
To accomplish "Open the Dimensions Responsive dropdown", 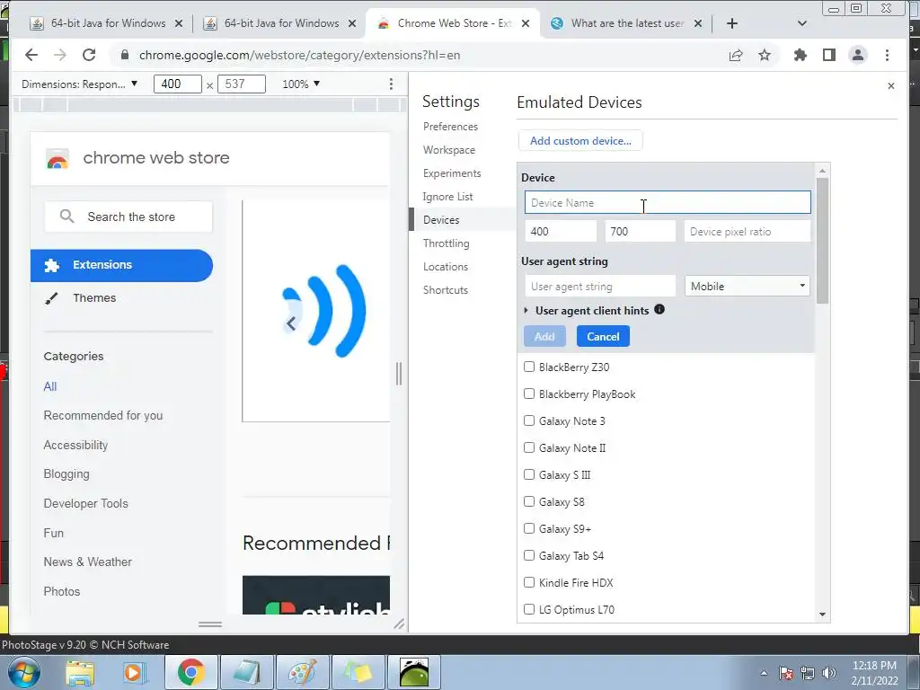I will tap(80, 84).
